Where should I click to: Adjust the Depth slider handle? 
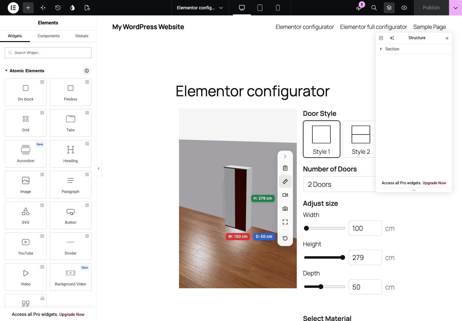tap(321, 287)
